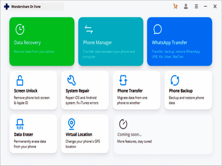Open the shopping cart icon
The height and width of the screenshot is (166, 222).
pos(175,7)
